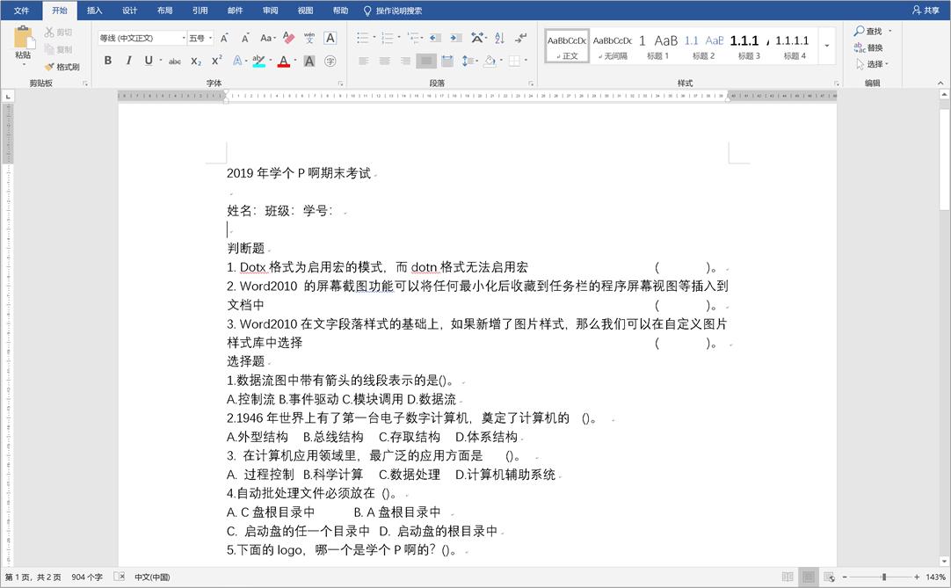The width and height of the screenshot is (951, 588).
Task: Open the 视图 ribbon tab
Action: [304, 11]
